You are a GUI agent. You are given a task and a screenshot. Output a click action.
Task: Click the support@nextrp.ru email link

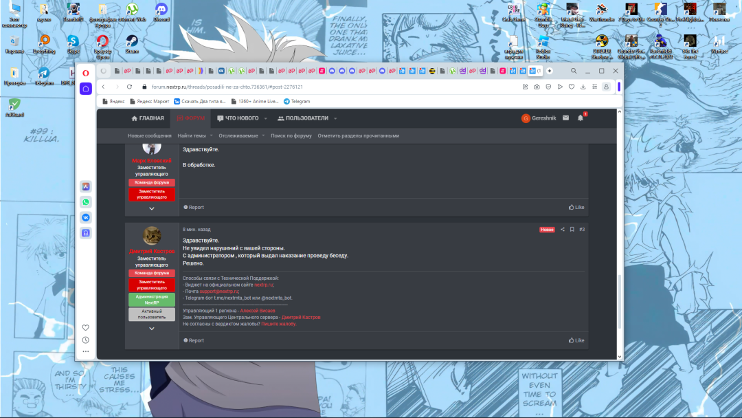218,291
